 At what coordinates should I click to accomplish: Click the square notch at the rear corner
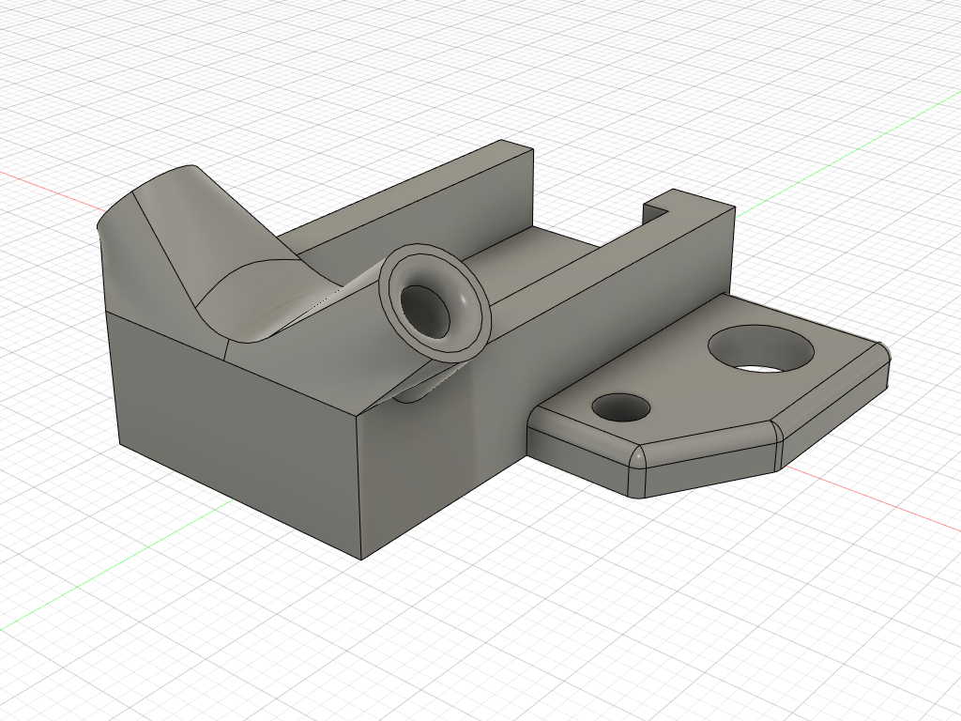(656, 215)
